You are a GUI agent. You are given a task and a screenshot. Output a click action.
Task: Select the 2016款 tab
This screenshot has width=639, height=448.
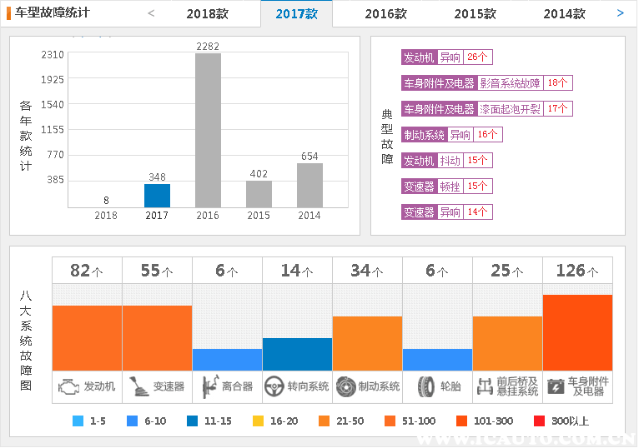click(x=385, y=14)
